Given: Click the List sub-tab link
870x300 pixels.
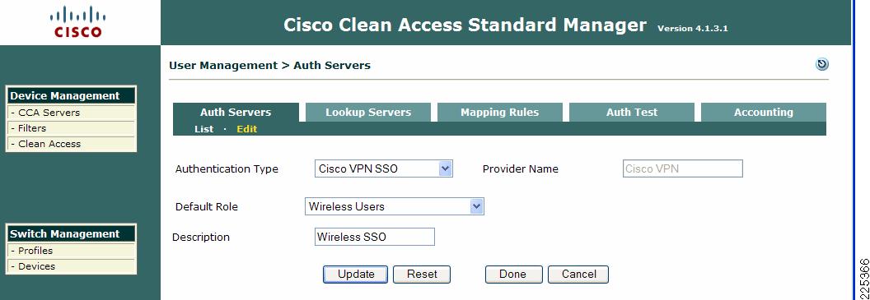Looking at the screenshot, I should pos(203,129).
